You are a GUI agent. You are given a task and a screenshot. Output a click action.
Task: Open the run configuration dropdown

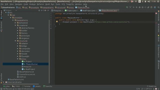point(130,7)
